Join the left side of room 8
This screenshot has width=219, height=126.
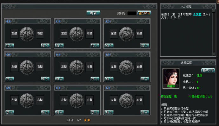click(59, 112)
